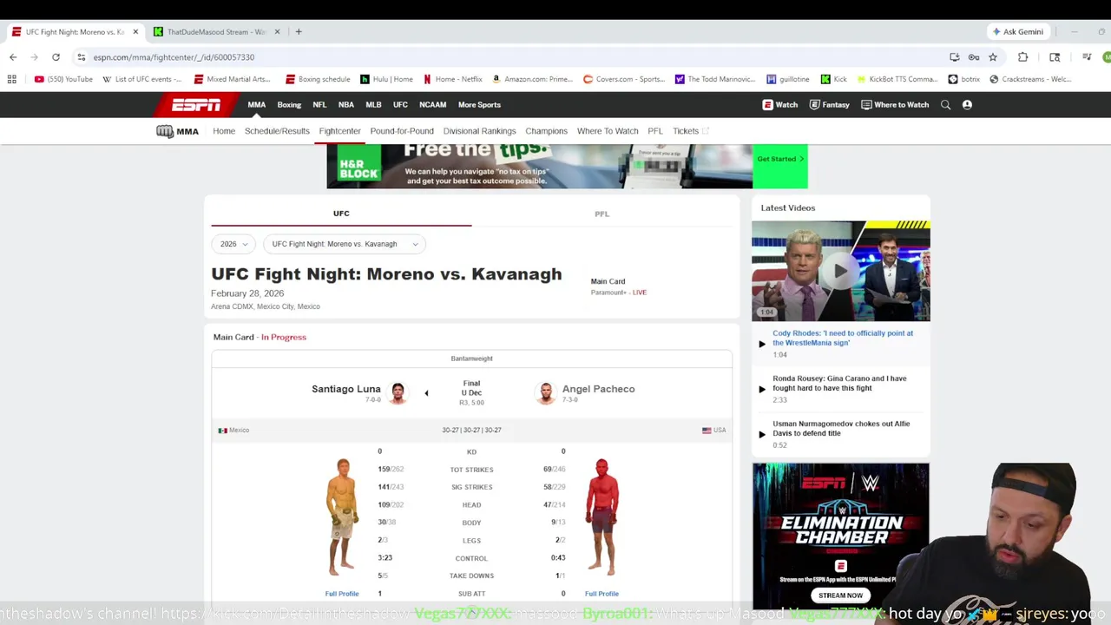The width and height of the screenshot is (1111, 625).
Task: Open Crackstreams bookmark
Action: 1030,79
